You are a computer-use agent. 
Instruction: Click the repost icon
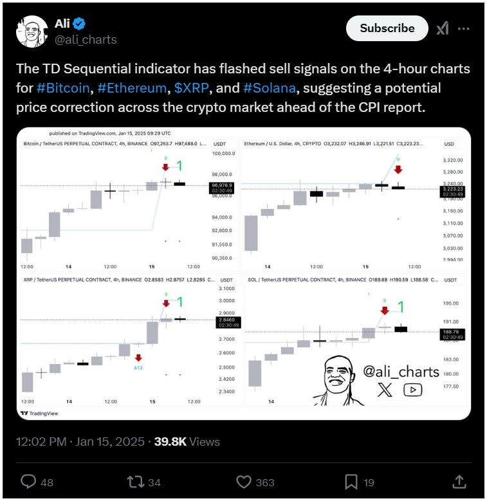point(136,482)
